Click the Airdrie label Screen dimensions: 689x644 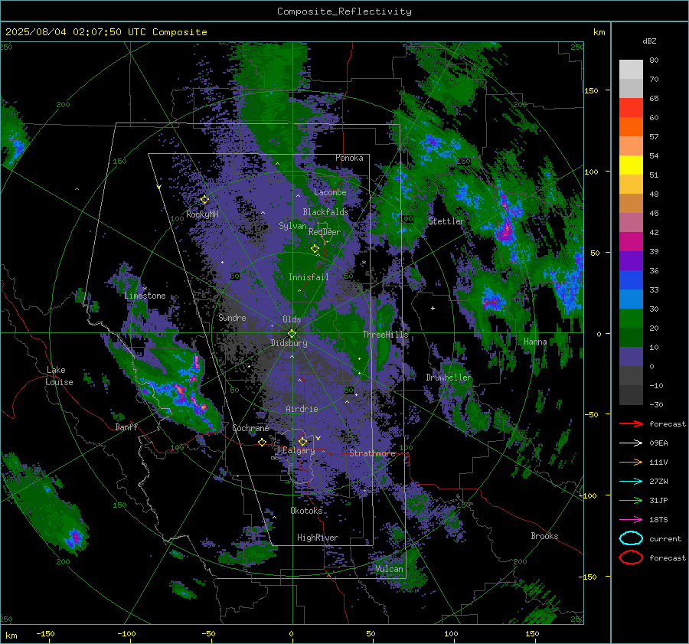(302, 409)
